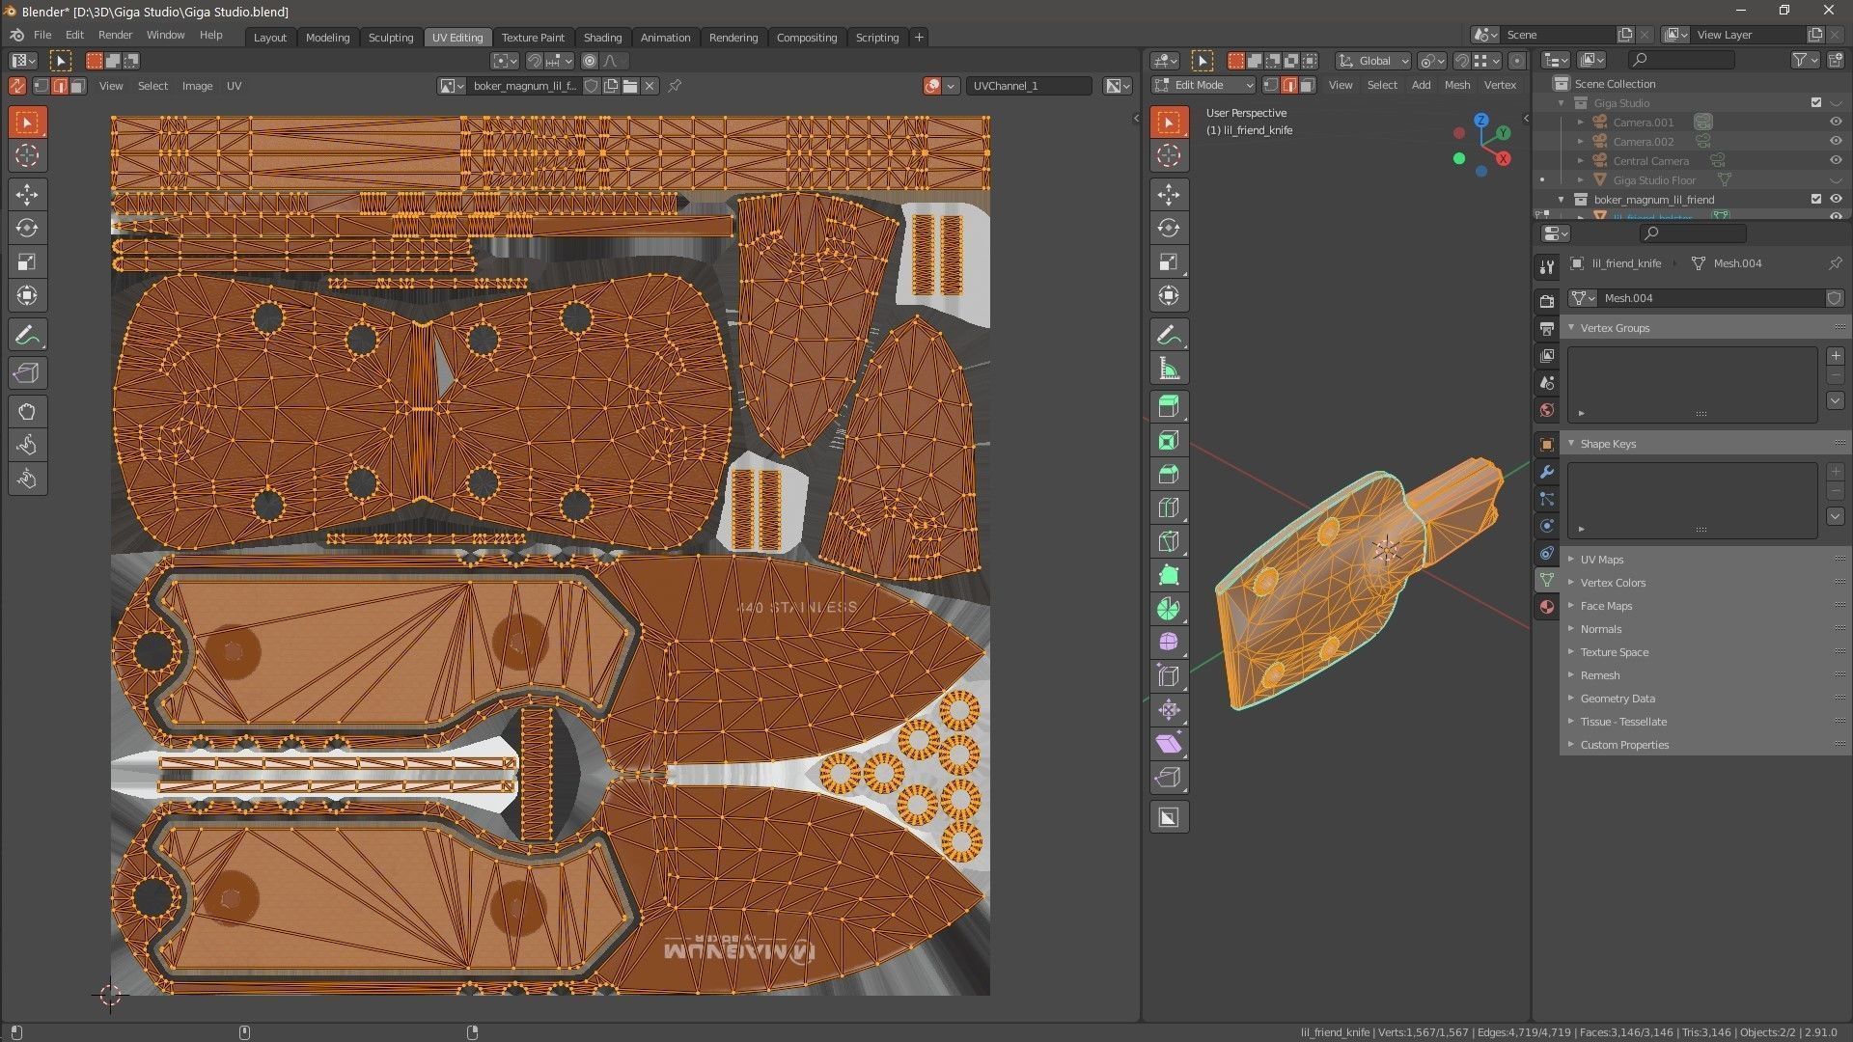
Task: Switch to the Shading workspace tab
Action: click(x=602, y=38)
